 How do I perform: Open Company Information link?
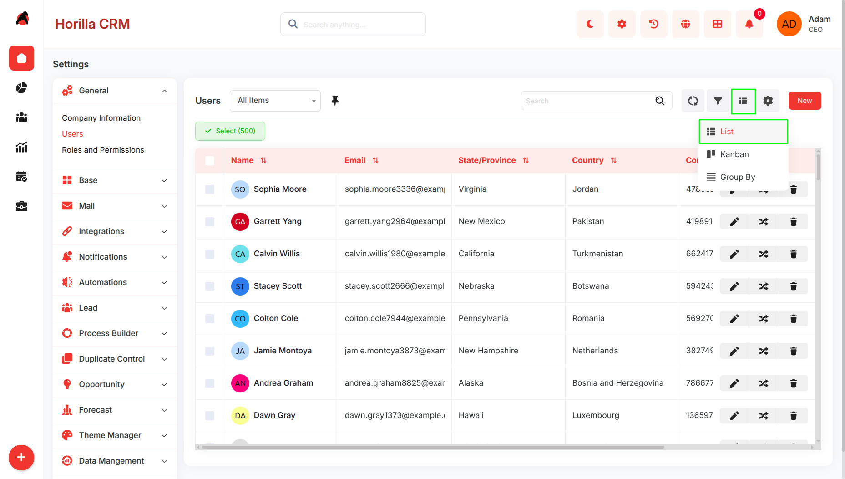(x=101, y=118)
